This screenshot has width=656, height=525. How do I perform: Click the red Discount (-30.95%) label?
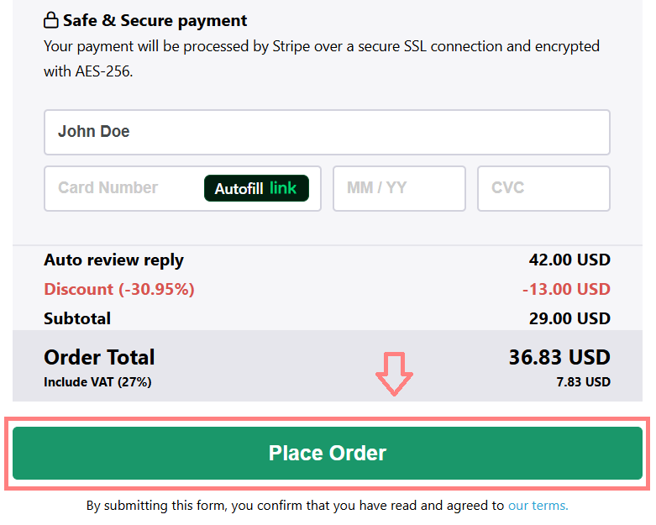(119, 289)
